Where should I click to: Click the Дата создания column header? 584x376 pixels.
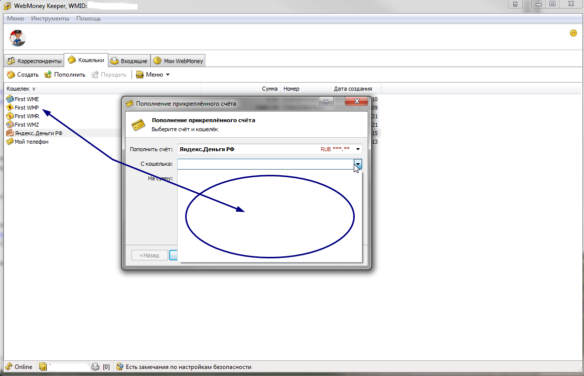[356, 89]
